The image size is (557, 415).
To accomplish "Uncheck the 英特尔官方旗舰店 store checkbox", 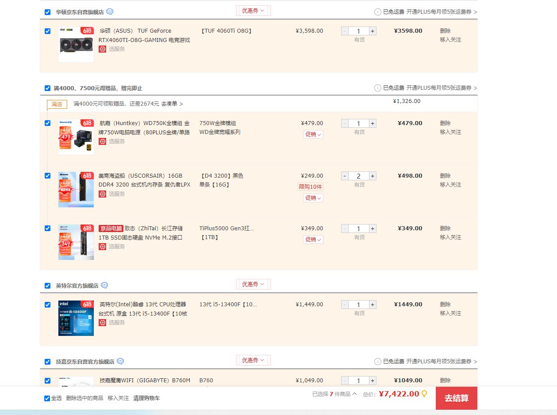I will (48, 286).
